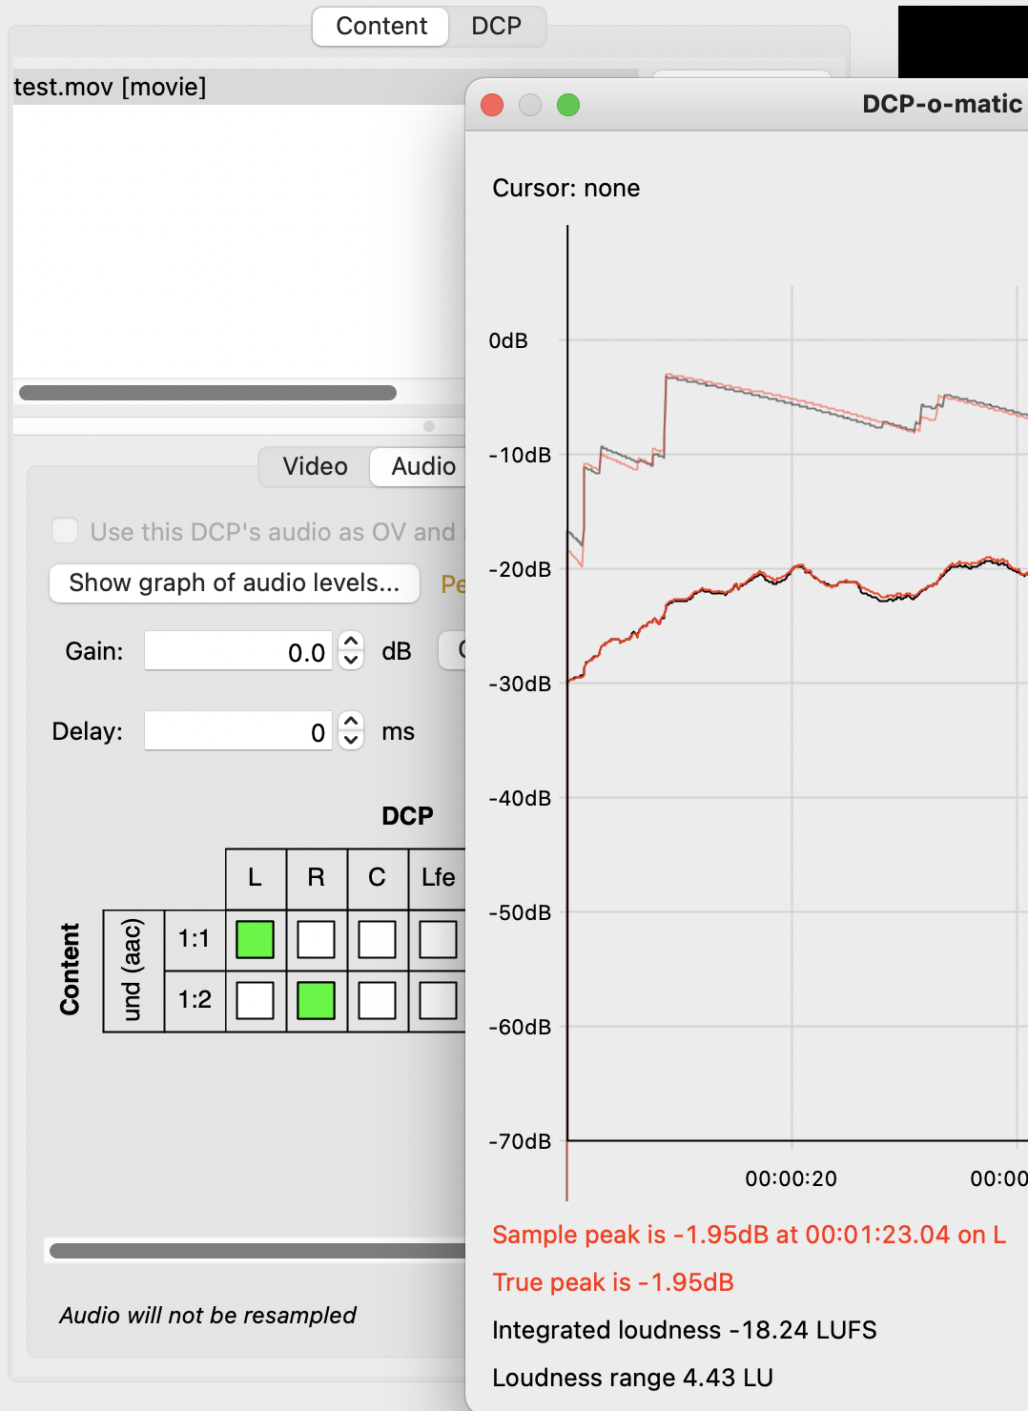This screenshot has height=1411, width=1028.
Task: Decrease Gain with down stepper arrow
Action: coord(351,660)
